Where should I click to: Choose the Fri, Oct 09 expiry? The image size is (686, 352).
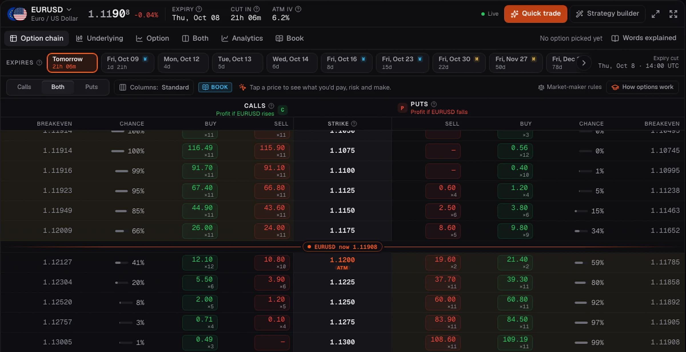(127, 63)
